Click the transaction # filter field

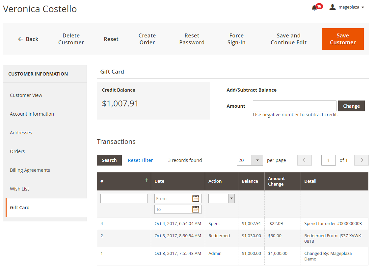coord(124,198)
